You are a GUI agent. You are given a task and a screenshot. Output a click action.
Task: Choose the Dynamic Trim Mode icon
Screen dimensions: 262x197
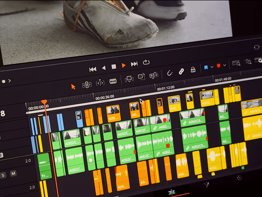pos(100,83)
